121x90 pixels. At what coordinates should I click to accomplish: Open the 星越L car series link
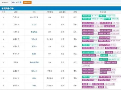pyautogui.click(x=34, y=54)
